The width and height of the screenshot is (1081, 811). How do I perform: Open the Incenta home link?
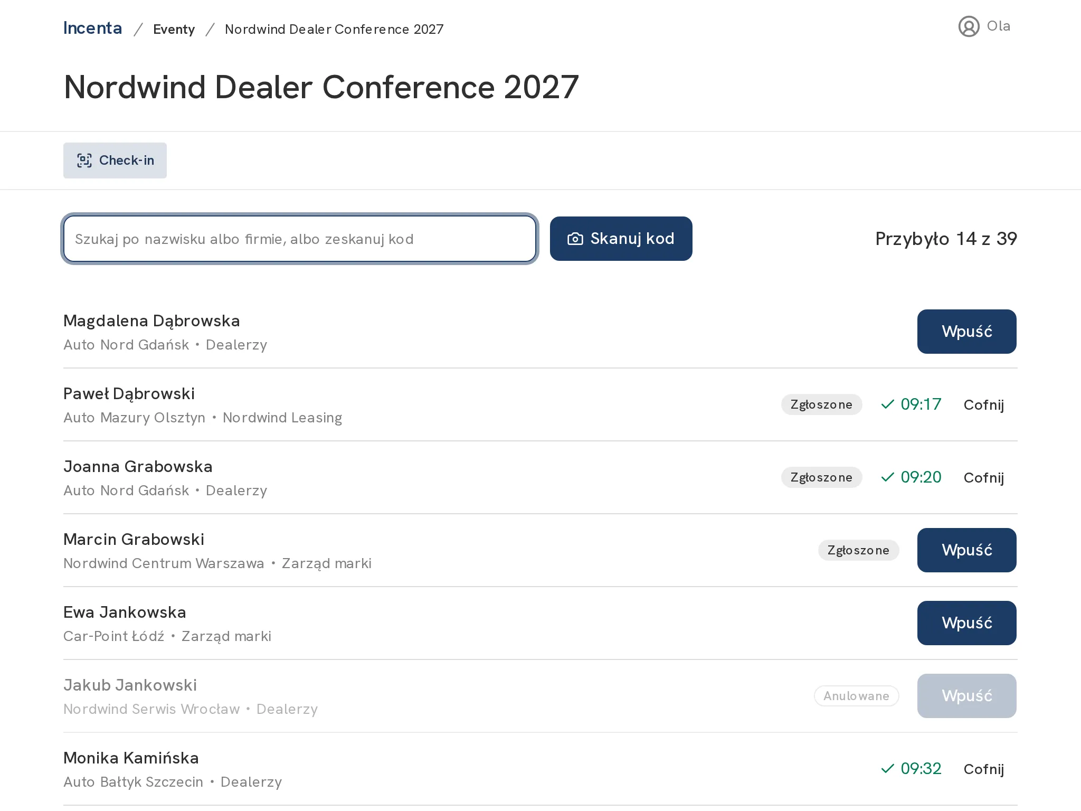coord(92,28)
